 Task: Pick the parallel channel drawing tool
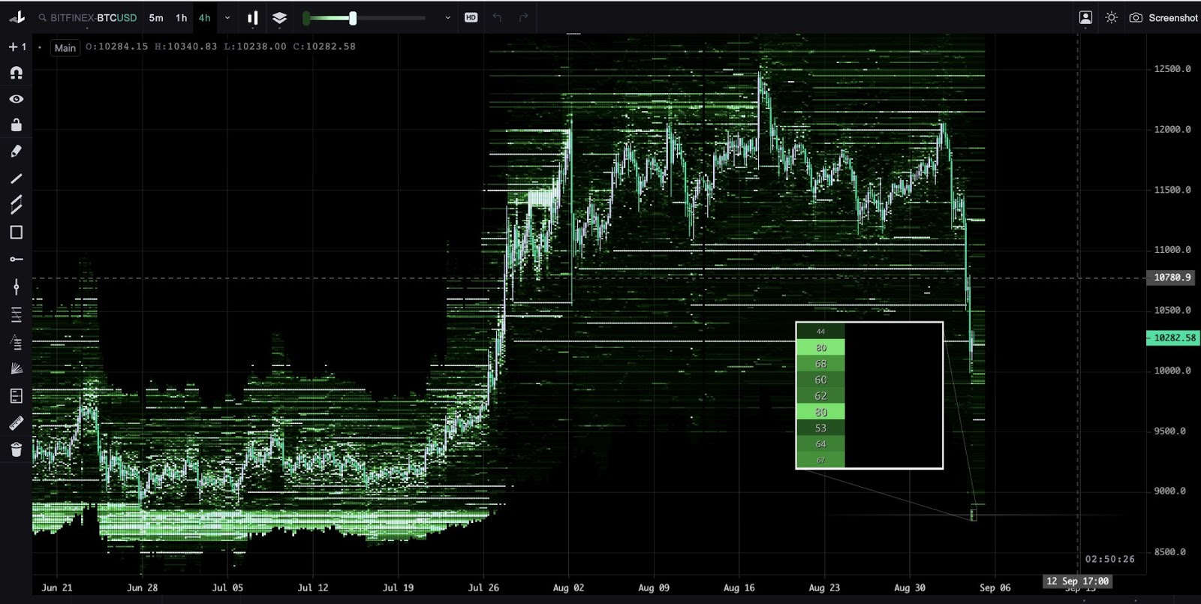tap(16, 205)
